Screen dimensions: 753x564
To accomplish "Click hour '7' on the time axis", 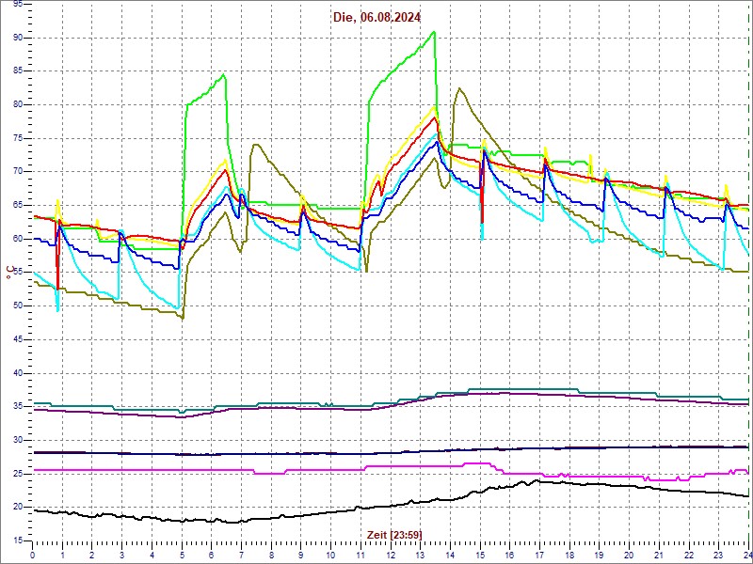I will tap(241, 555).
